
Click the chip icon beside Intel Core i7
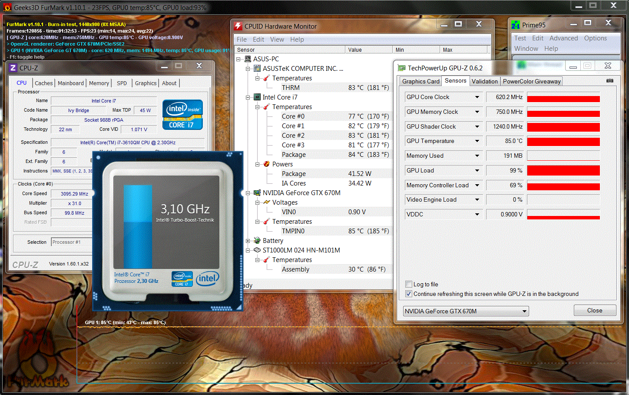[257, 97]
